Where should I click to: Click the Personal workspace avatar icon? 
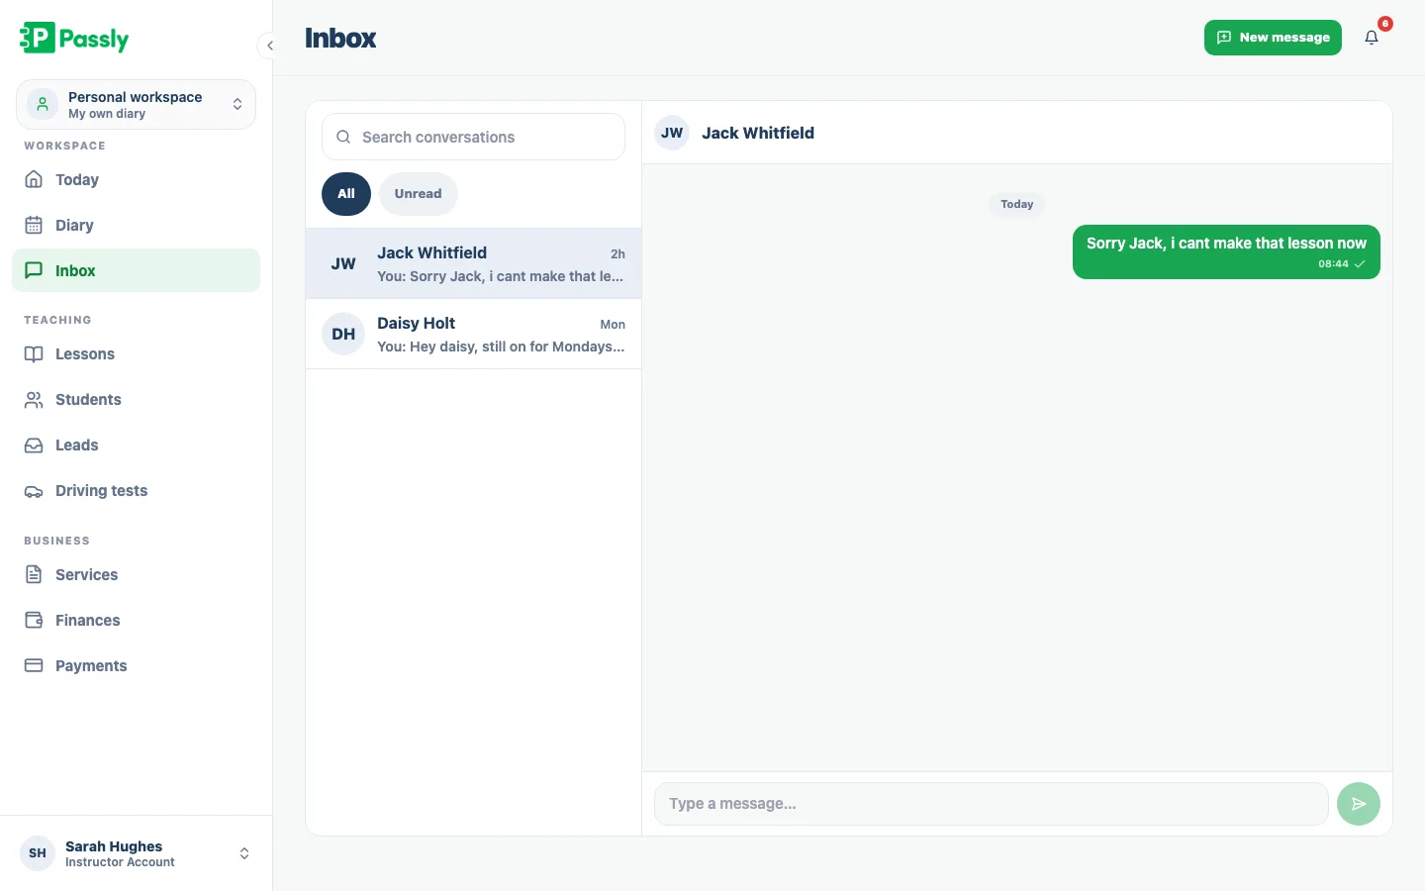[43, 104]
